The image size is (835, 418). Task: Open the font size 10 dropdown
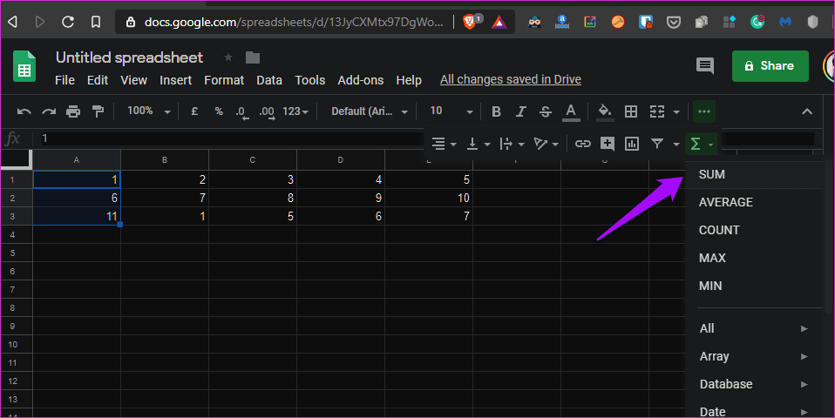451,111
